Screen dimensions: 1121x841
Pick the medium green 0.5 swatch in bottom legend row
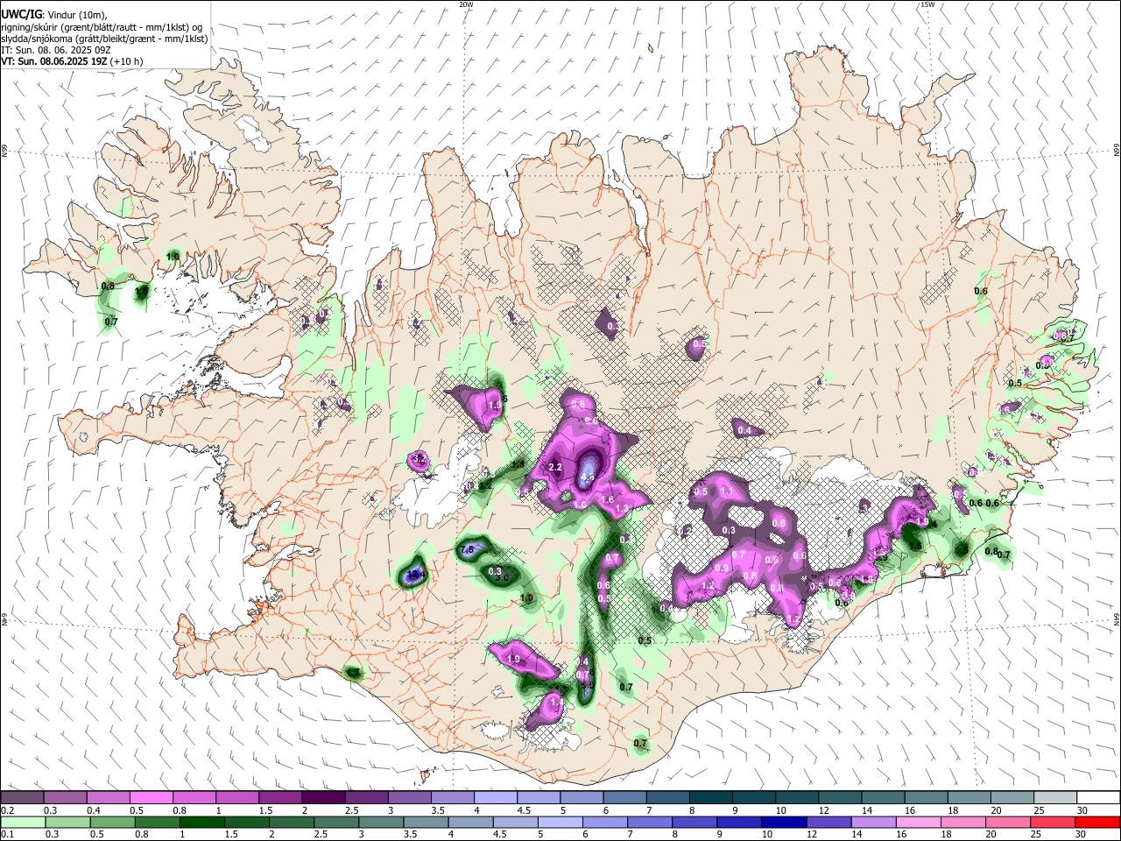point(112,823)
